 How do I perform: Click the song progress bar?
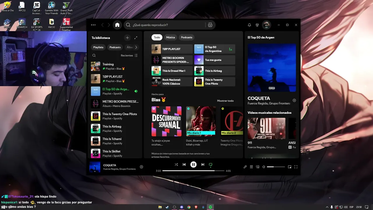[193, 171]
